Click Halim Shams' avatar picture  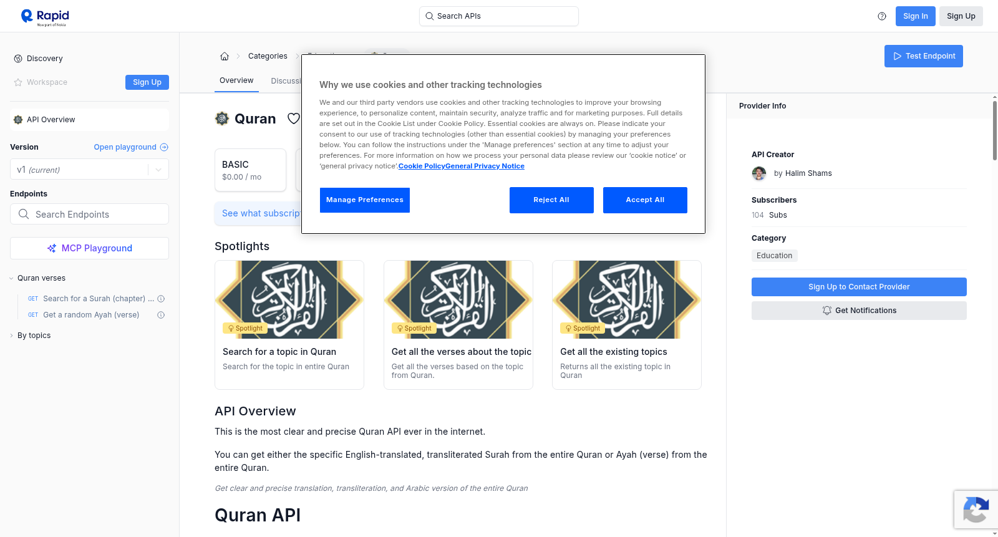pos(759,173)
